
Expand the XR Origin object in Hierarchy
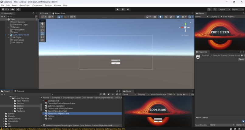click(x=8, y=37)
